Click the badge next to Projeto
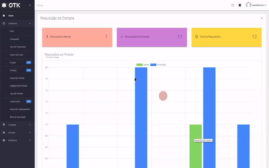The image size is (269, 168). (x=29, y=62)
